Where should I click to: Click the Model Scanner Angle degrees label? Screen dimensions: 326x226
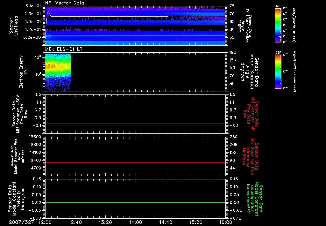pos(250,72)
